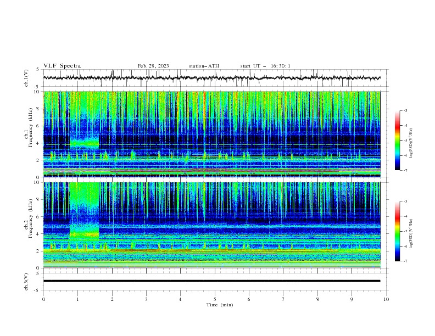Click the time axis tick label "5"
The image size is (435, 336).
click(215, 299)
